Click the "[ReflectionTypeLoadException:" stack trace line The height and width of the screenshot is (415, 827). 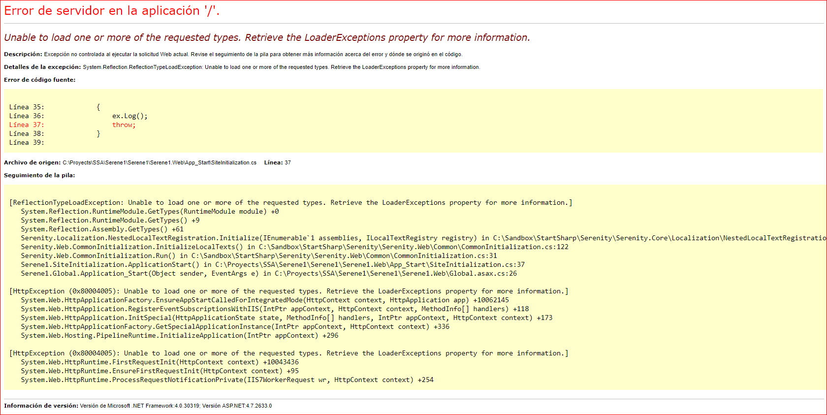click(291, 202)
